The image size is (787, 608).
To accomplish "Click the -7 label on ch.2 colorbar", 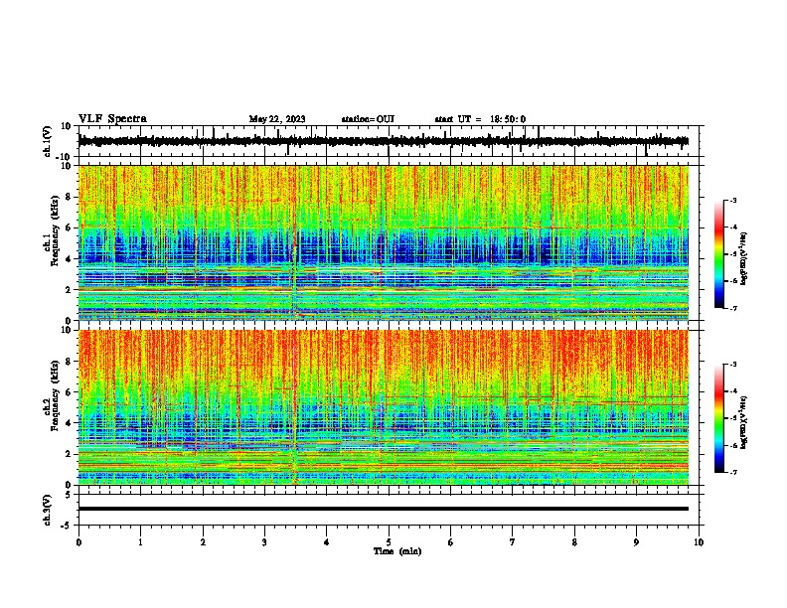I will tap(733, 473).
